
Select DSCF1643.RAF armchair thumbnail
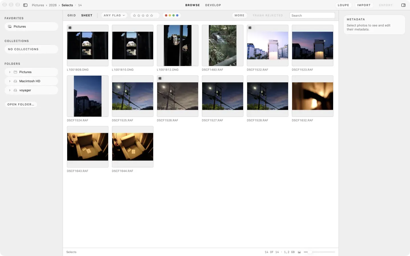(x=88, y=147)
